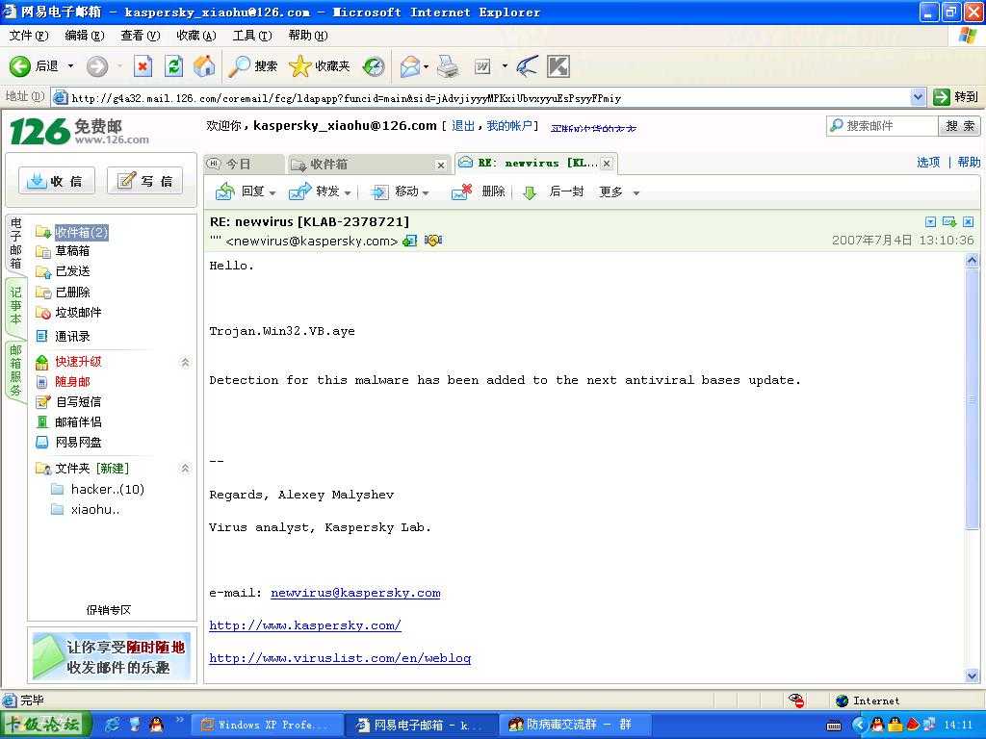
Task: Expand the address bar dropdown
Action: tap(918, 97)
